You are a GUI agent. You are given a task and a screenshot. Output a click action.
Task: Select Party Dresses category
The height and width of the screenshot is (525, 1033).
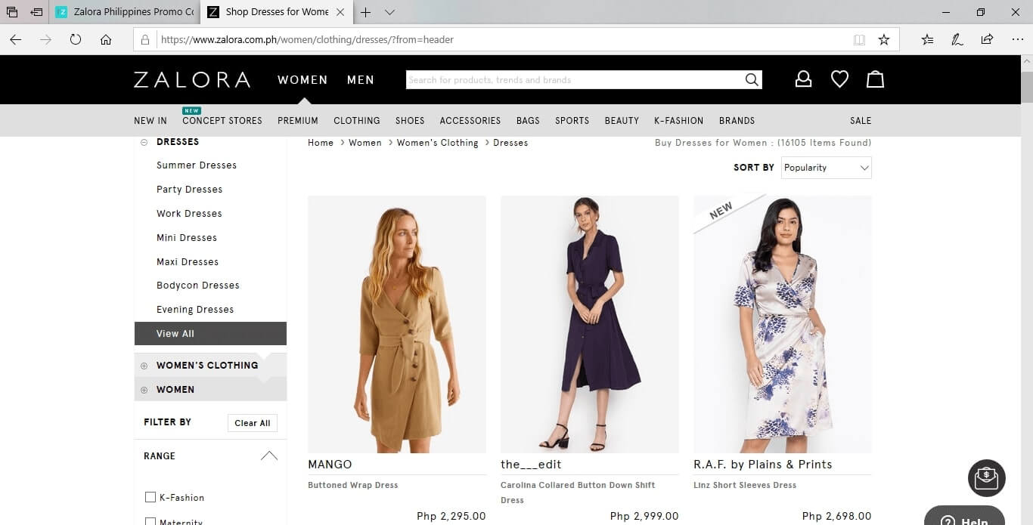point(190,190)
